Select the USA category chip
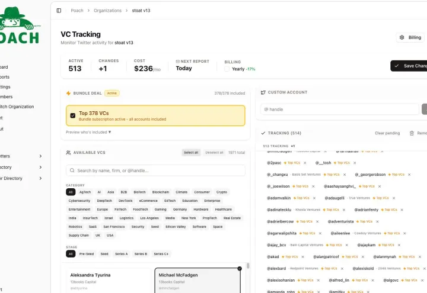This screenshot has width=427, height=293. pyautogui.click(x=110, y=236)
